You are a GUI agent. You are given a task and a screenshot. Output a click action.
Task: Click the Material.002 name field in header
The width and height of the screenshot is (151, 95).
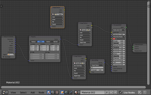point(93,93)
